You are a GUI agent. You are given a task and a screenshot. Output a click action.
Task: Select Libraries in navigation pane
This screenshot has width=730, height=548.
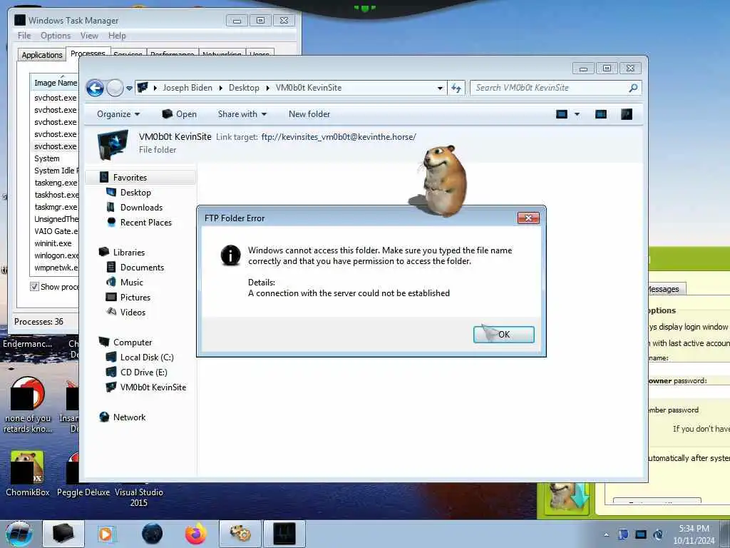tap(129, 252)
